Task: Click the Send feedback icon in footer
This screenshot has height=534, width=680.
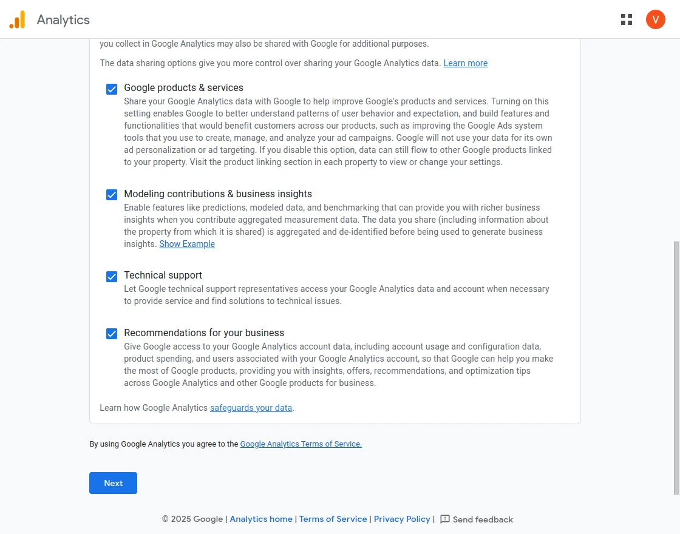Action: (x=445, y=519)
